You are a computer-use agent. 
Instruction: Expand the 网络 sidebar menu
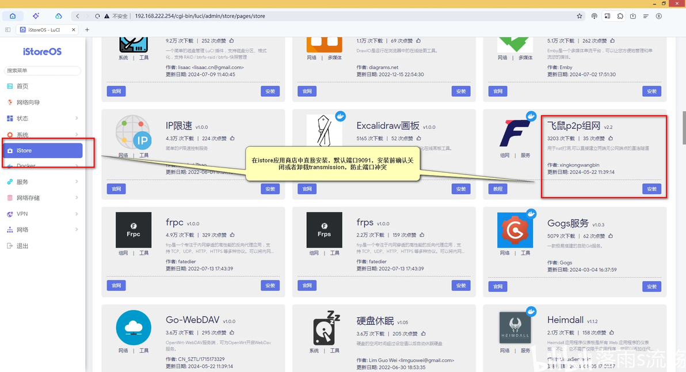click(43, 230)
